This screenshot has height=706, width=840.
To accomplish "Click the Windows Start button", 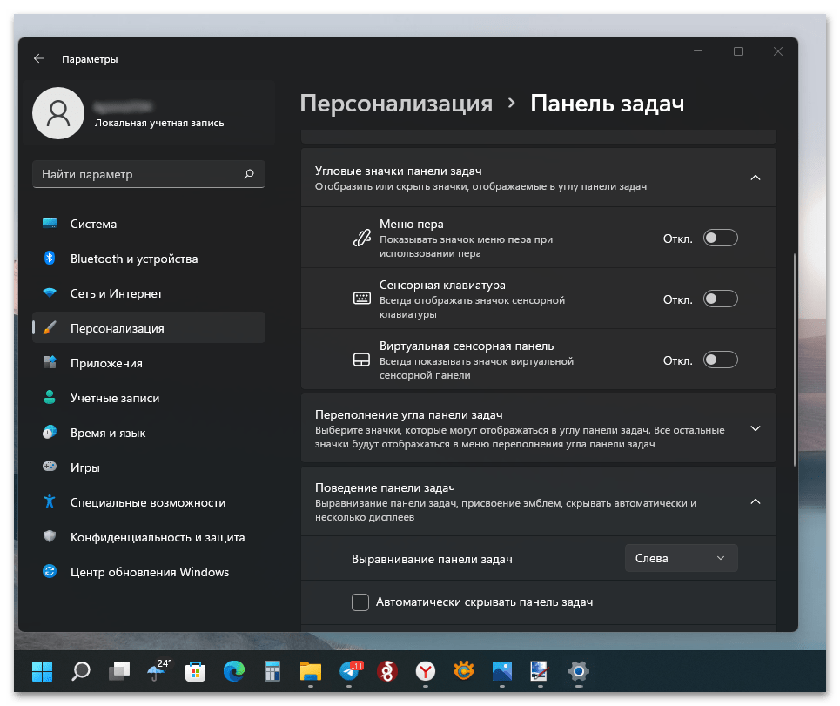I will 42,671.
